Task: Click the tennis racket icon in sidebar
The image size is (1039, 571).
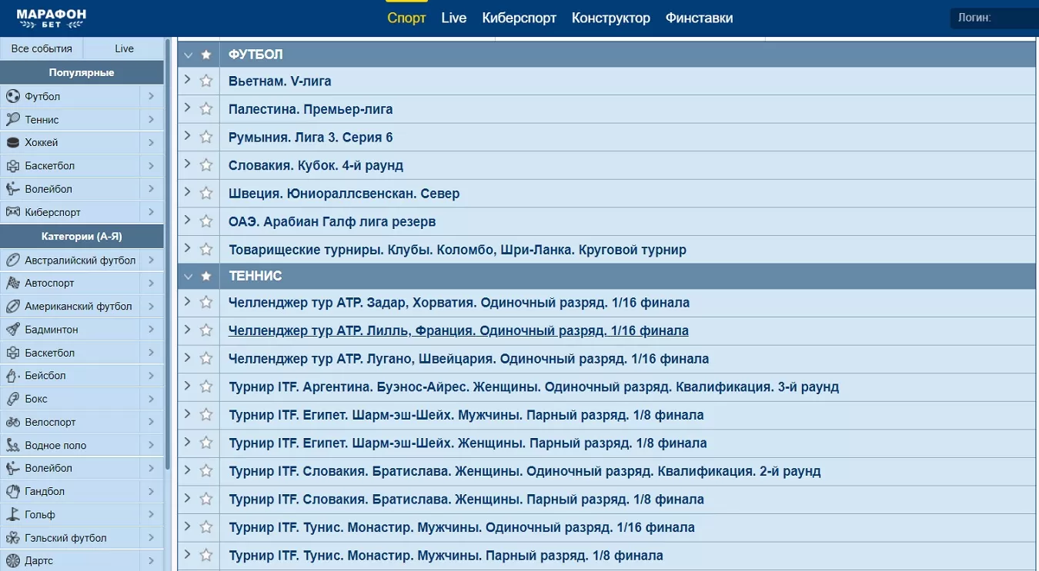Action: coord(12,120)
